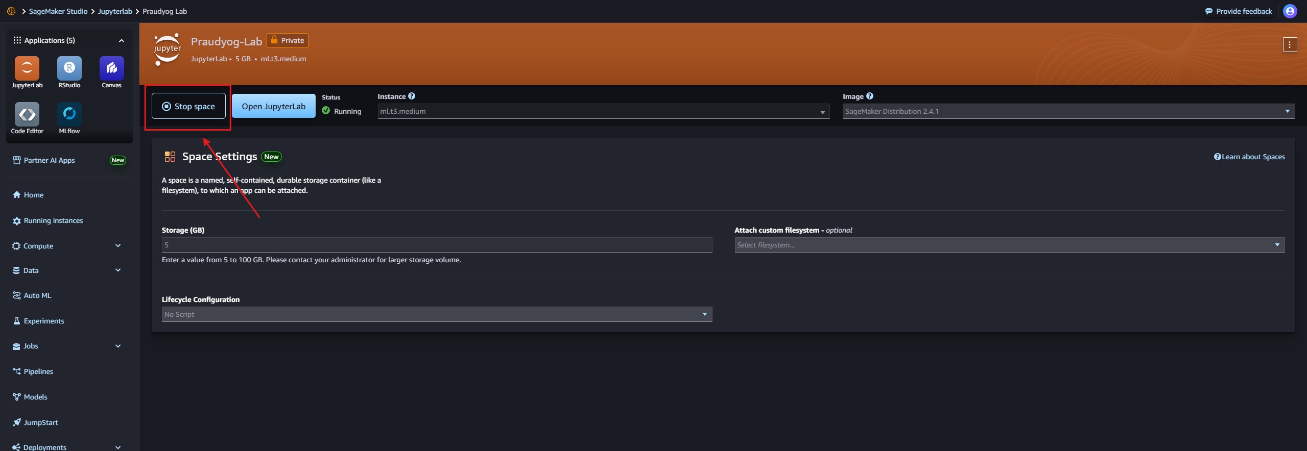Click the user profile avatar icon
This screenshot has width=1307, height=451.
pos(1290,11)
